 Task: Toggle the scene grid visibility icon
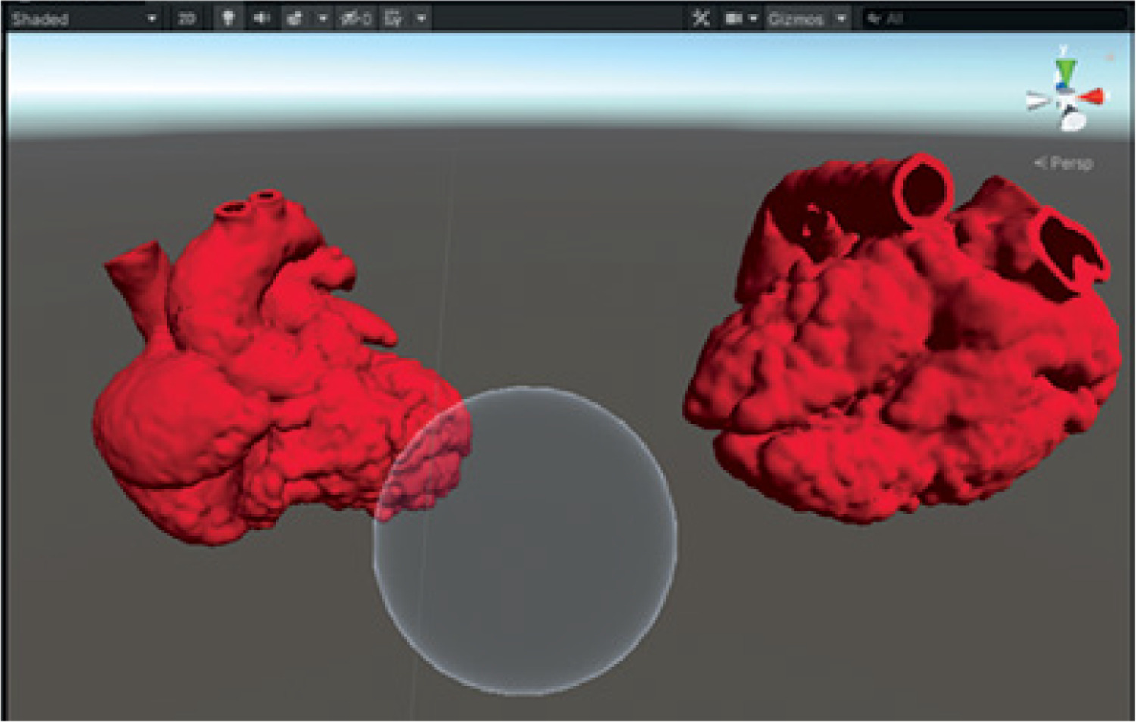coord(393,18)
